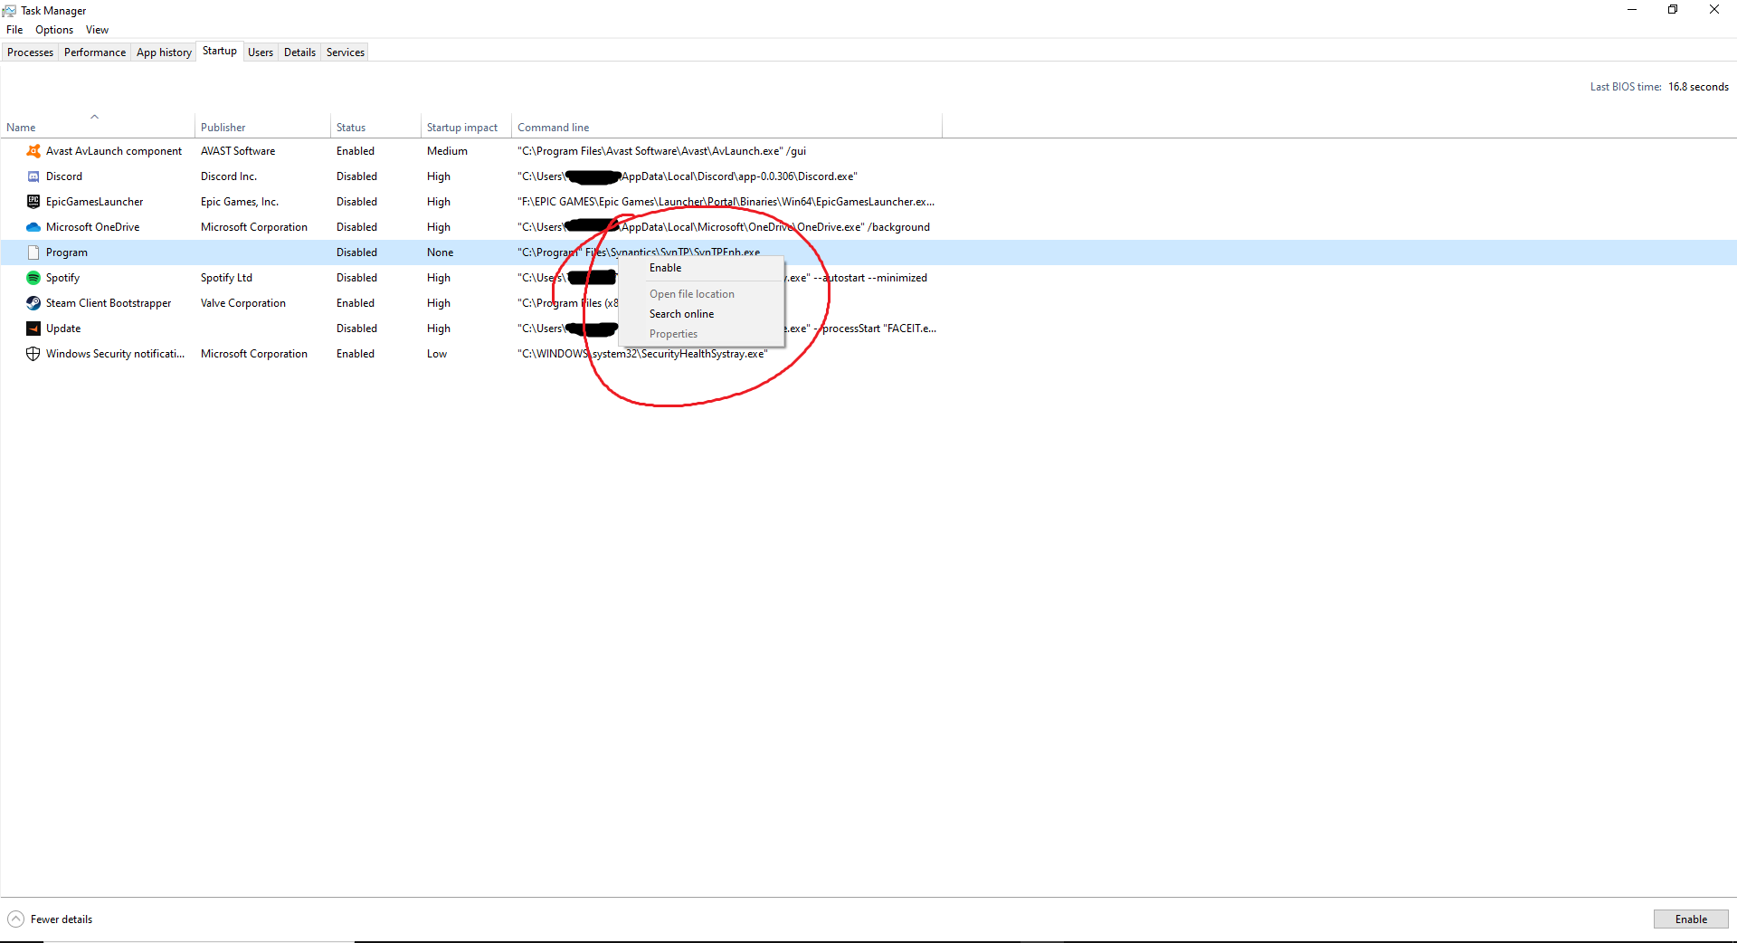Click the Task Manager title bar icon
The height and width of the screenshot is (943, 1737).
9,11
